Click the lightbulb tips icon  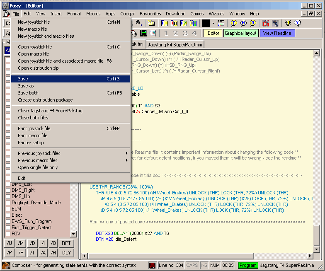288,23
